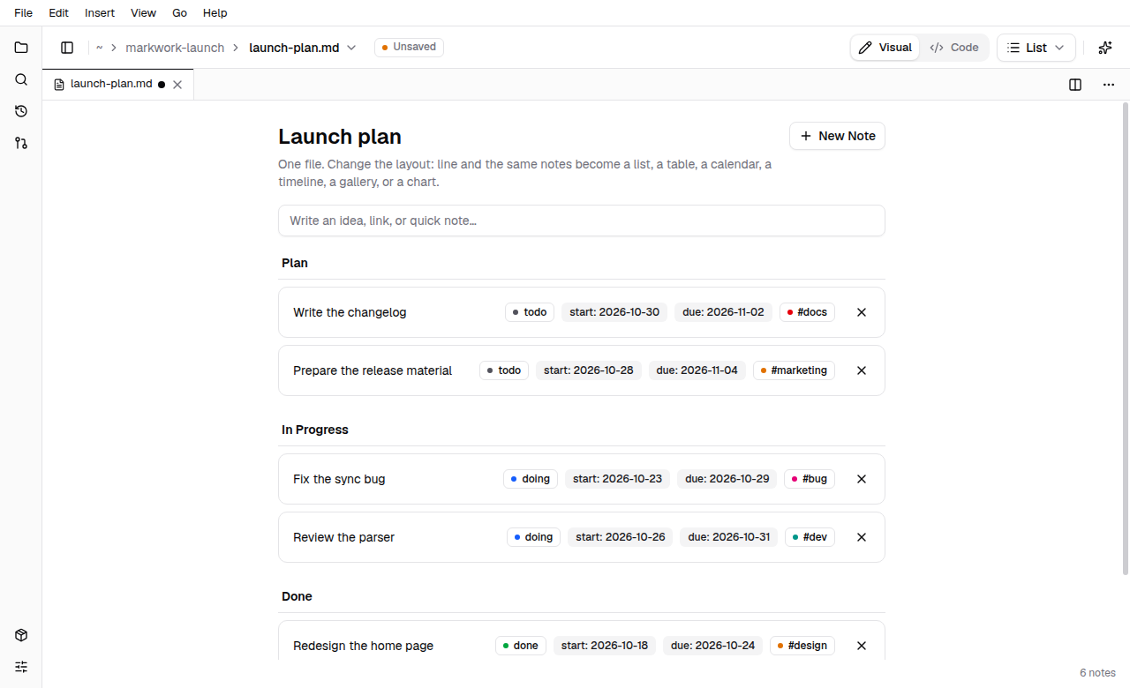Open the doing status of Review the parser
Viewport: 1130px width, 688px height.
[533, 537]
